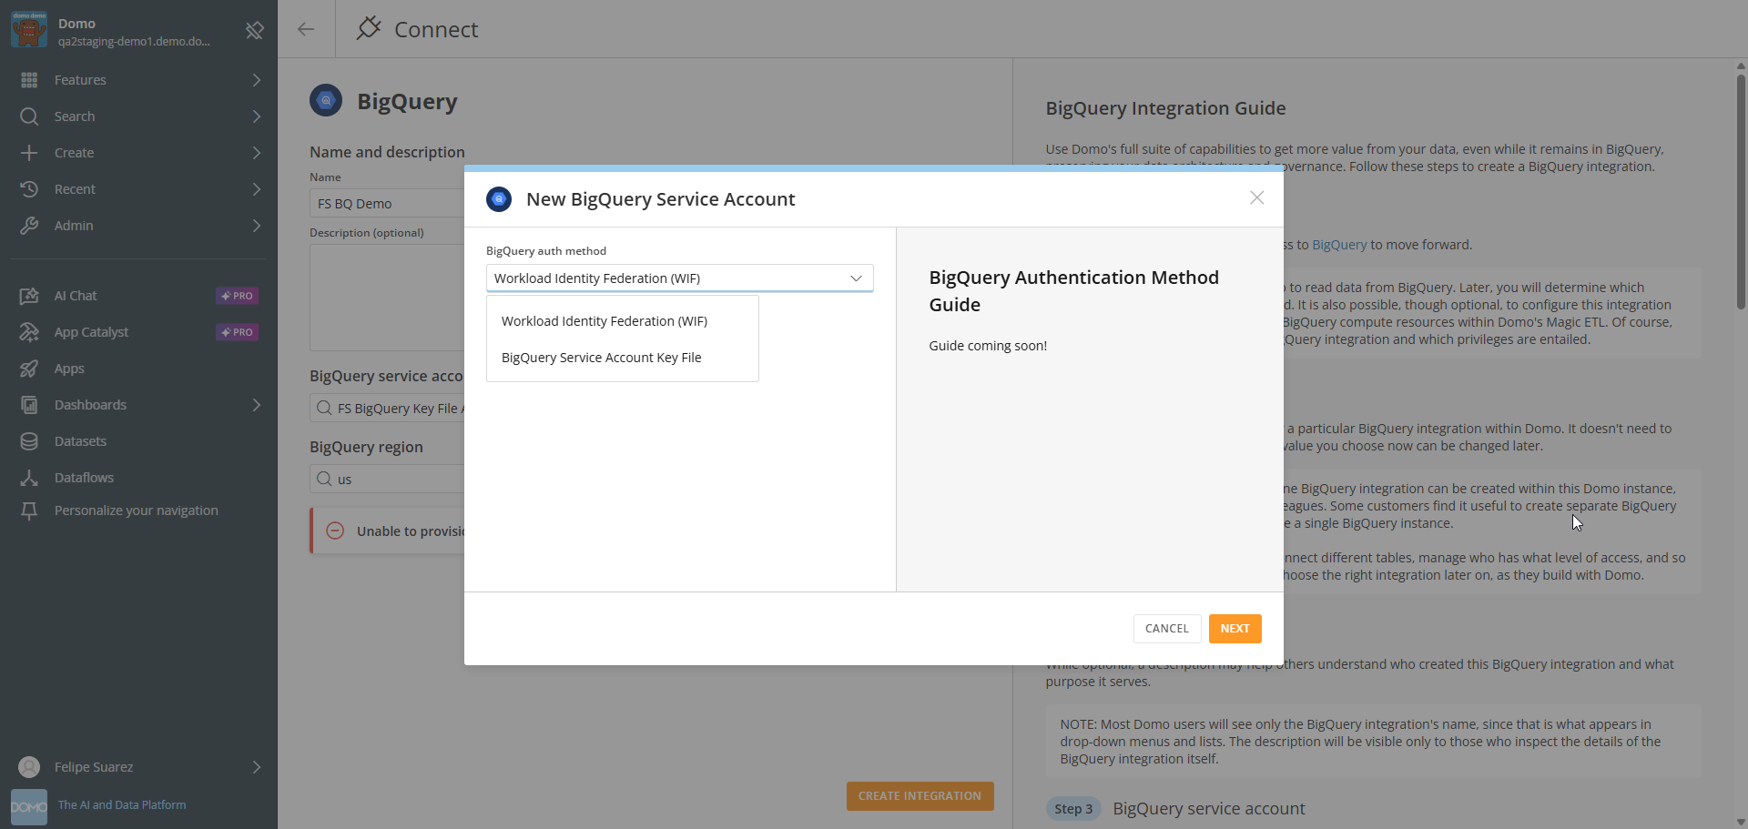Select BigQuery Service Account Key File option
1748x829 pixels.
click(623, 358)
